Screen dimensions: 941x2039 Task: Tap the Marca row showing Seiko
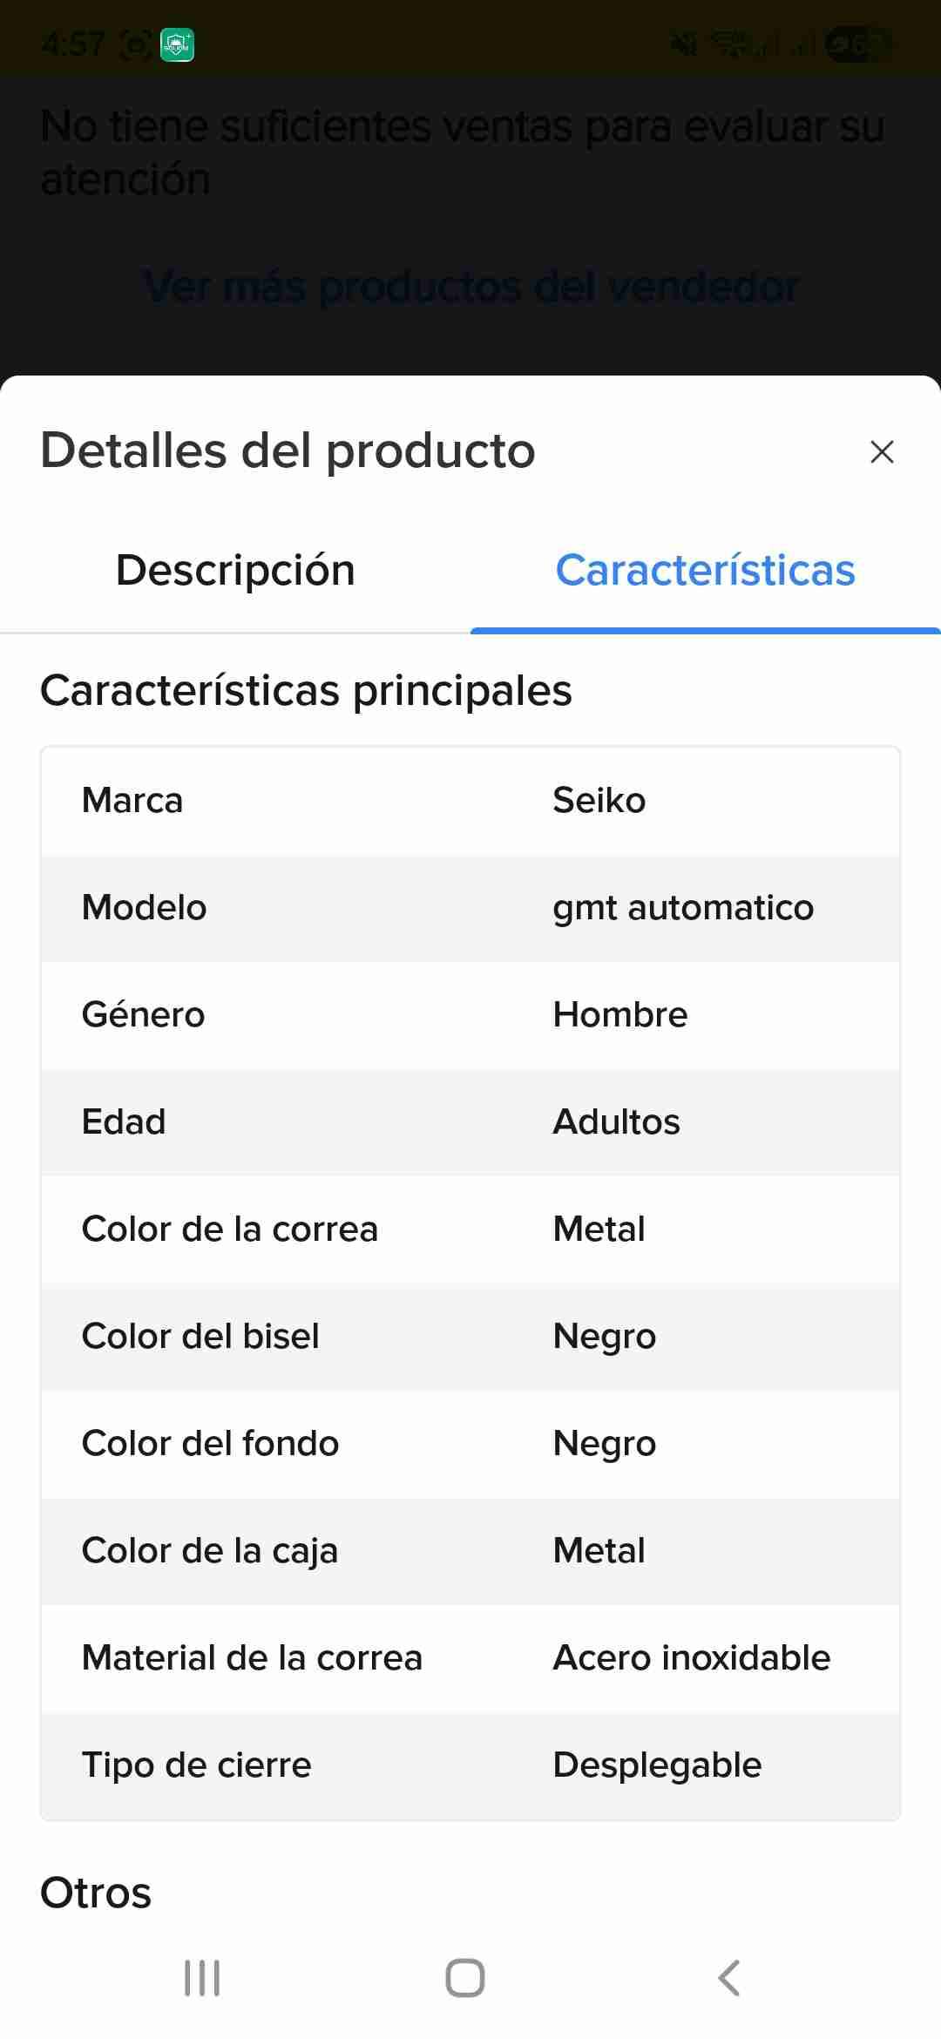pos(470,801)
